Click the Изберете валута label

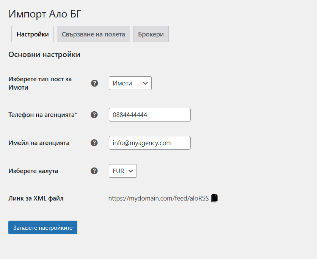tap(33, 171)
